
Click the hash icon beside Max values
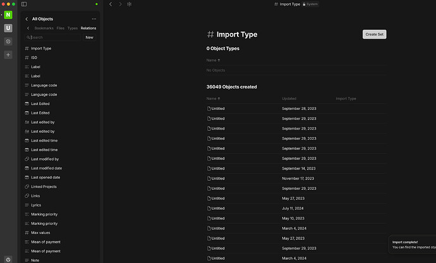pyautogui.click(x=27, y=233)
